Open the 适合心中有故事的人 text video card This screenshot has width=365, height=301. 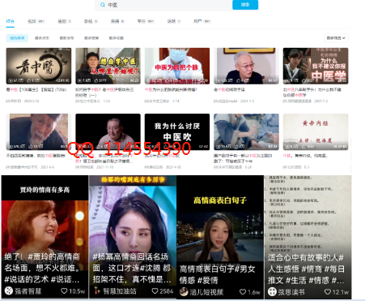[x=308, y=237]
